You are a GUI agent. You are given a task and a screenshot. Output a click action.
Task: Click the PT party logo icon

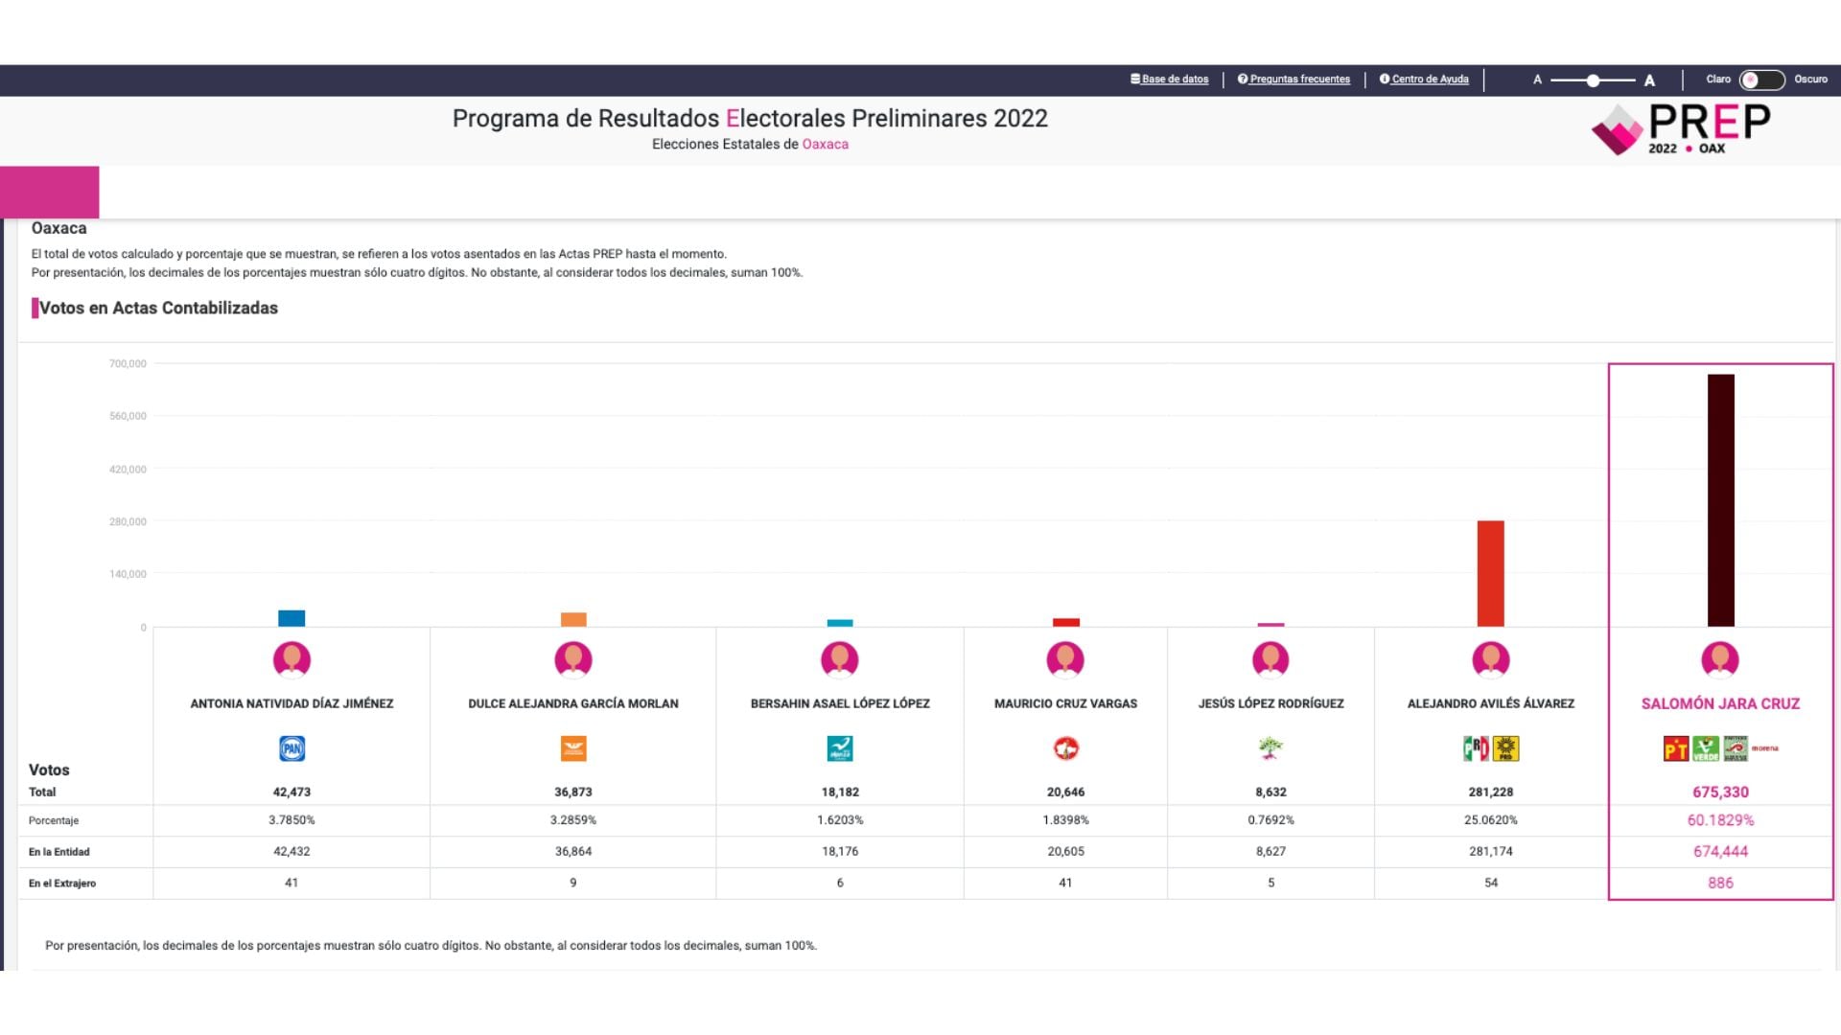click(x=1675, y=748)
